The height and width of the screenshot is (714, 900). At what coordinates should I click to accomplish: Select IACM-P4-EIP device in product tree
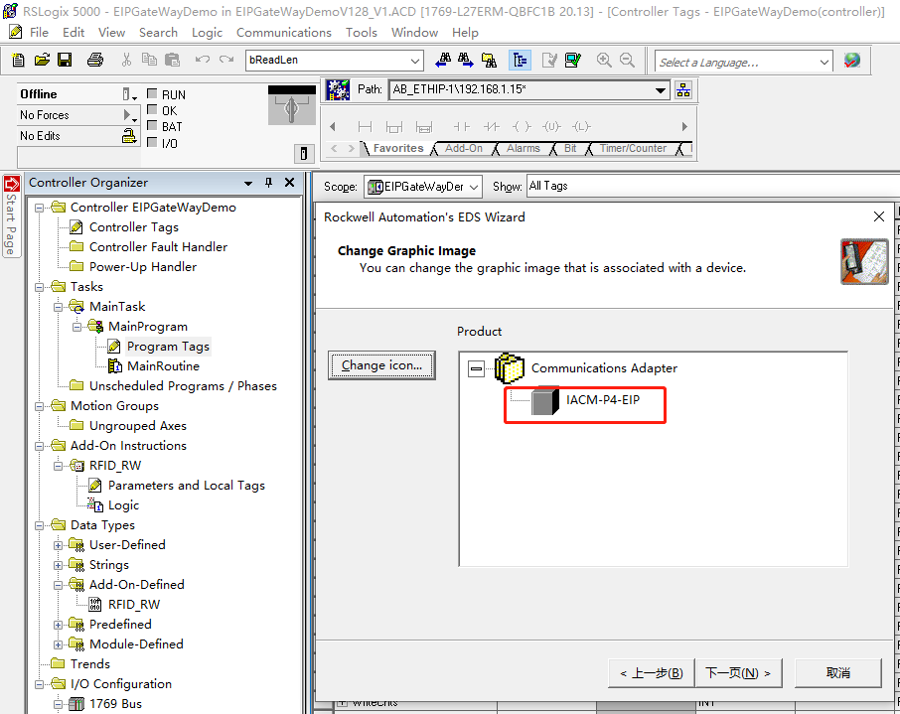pos(602,400)
